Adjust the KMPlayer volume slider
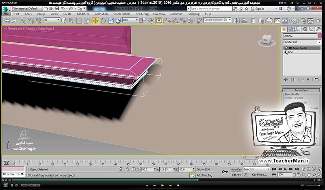Screen dimensions: 325x190 click(x=314, y=185)
